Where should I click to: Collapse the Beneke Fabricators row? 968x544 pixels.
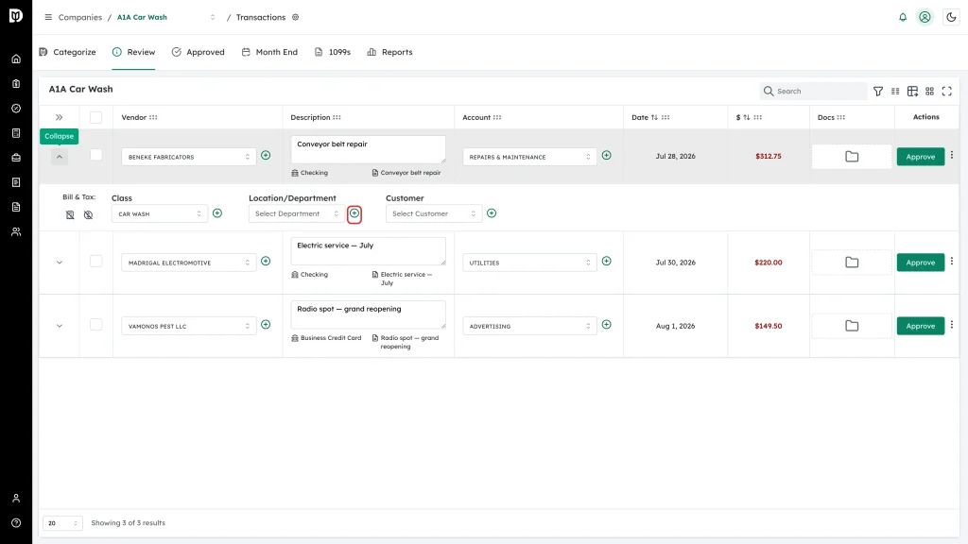tap(60, 157)
